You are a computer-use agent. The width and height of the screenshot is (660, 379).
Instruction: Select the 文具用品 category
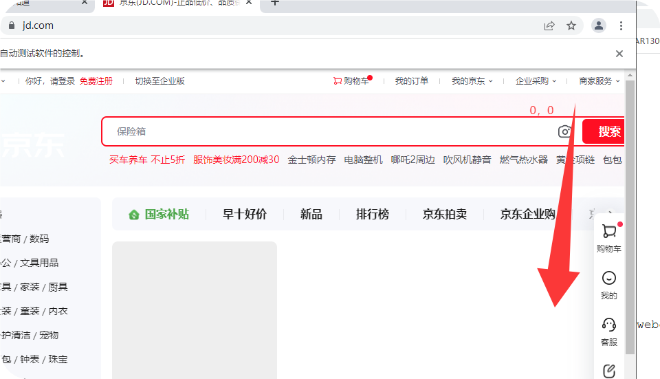click(x=39, y=263)
